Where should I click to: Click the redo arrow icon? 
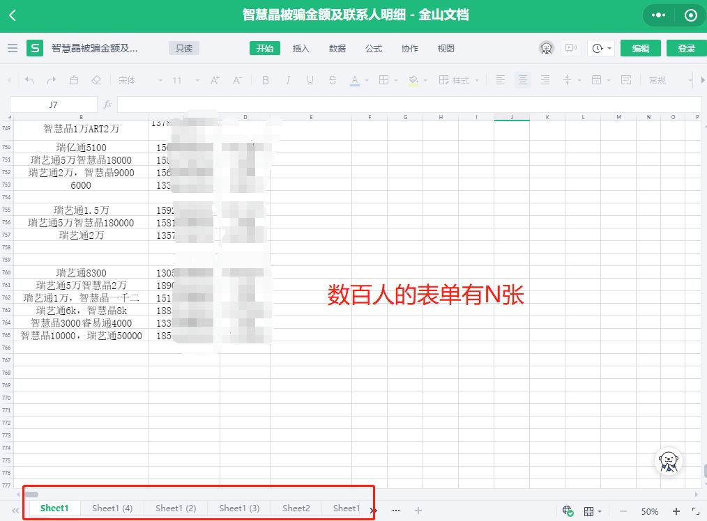pyautogui.click(x=52, y=80)
